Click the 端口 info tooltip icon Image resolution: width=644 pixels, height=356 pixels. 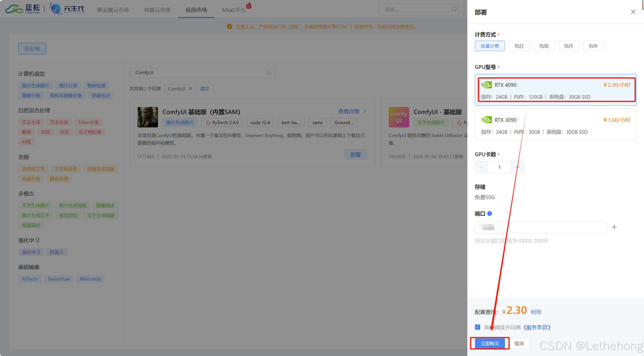490,213
